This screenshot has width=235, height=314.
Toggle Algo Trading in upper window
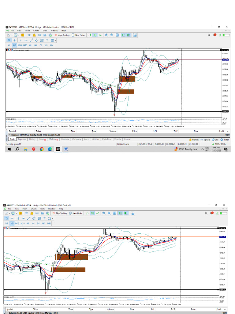click(62, 35)
